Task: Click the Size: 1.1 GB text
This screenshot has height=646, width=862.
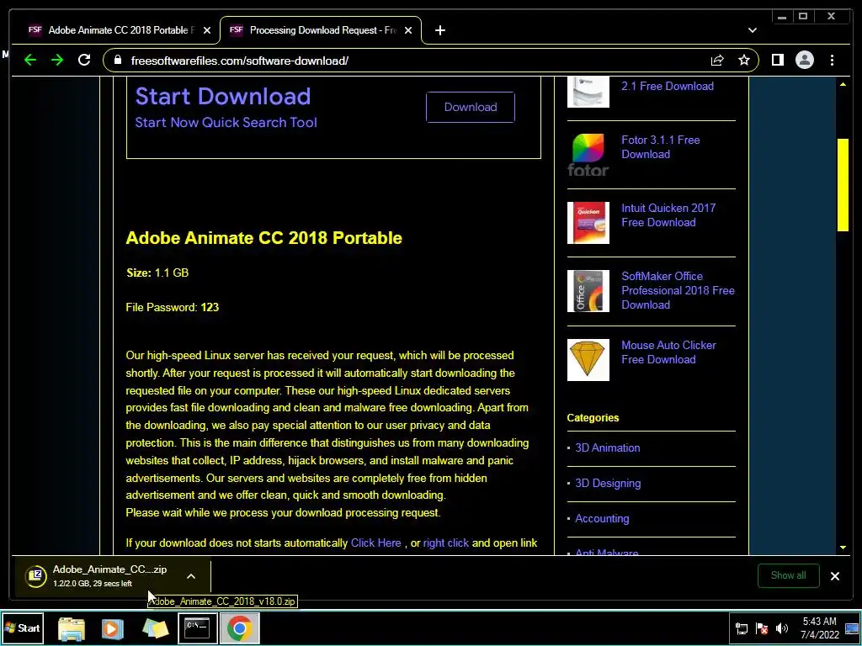Action: (157, 273)
